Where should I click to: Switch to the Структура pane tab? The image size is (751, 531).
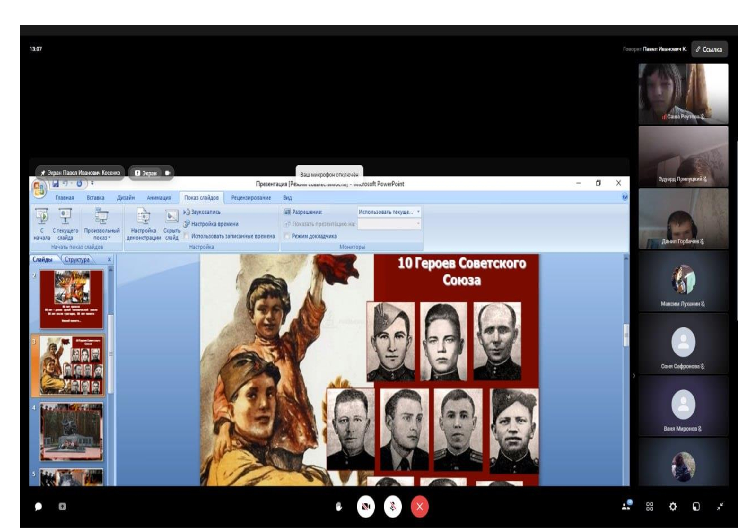point(77,259)
